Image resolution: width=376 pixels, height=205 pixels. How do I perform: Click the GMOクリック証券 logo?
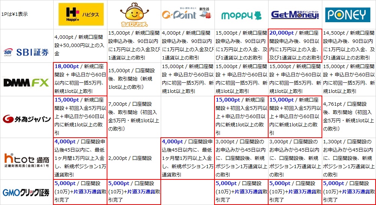pyautogui.click(x=26, y=193)
